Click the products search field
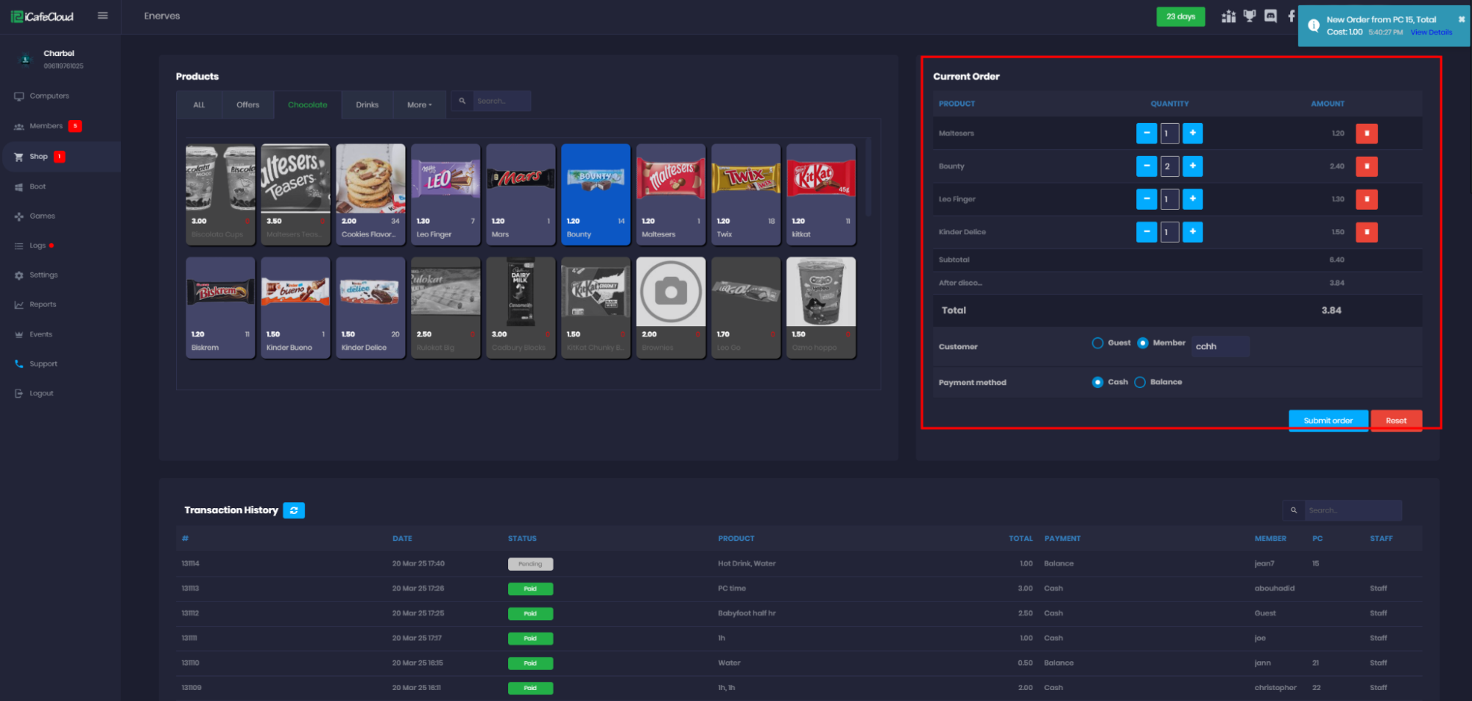This screenshot has height=701, width=1472. coord(501,101)
